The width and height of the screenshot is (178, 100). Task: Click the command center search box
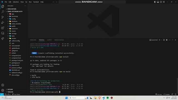pyautogui.click(x=92, y=2)
